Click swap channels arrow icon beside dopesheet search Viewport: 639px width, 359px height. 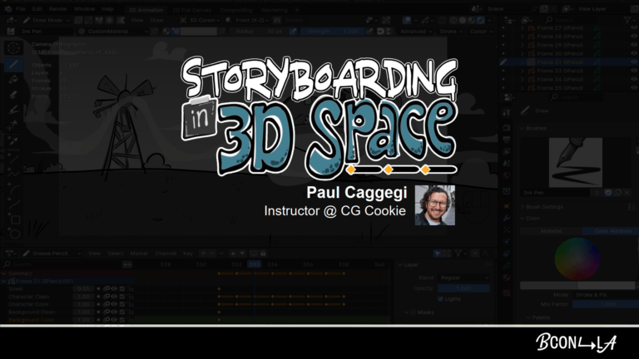[x=127, y=264]
